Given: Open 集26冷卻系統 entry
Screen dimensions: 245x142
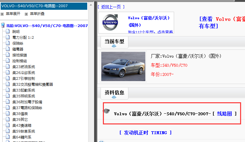Looking at the screenshot, I should coord(24,73).
